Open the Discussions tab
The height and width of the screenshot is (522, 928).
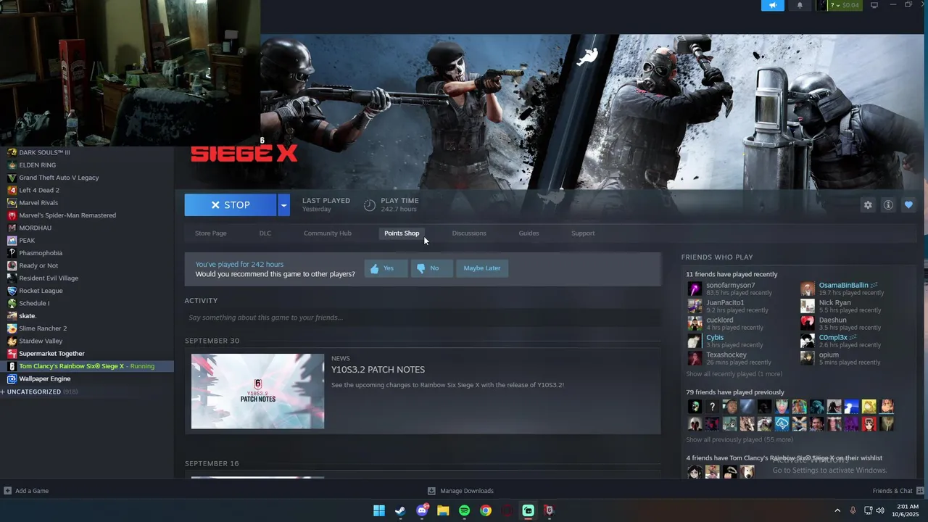point(469,233)
